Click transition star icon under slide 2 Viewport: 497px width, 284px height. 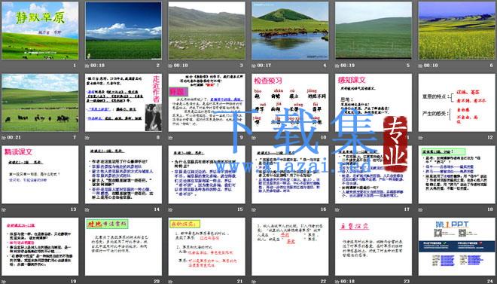(87, 66)
